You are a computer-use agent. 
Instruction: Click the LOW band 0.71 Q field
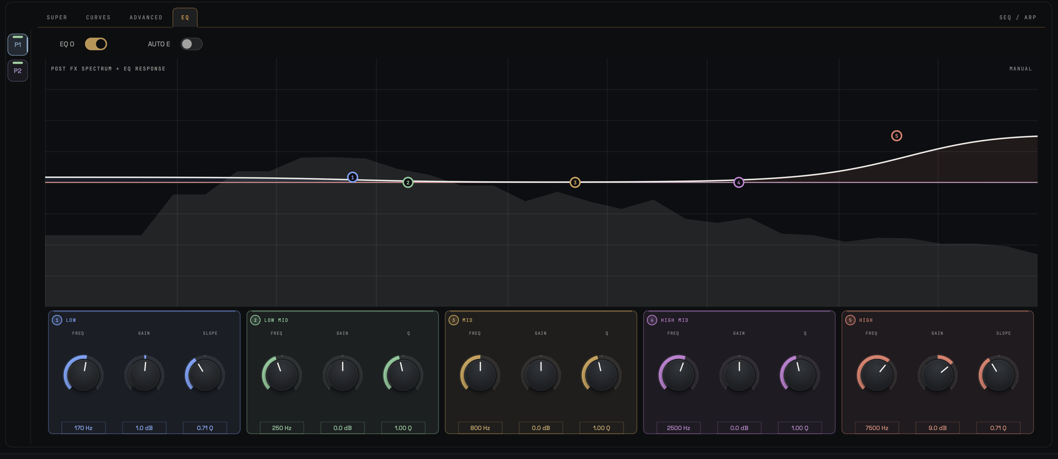[205, 428]
